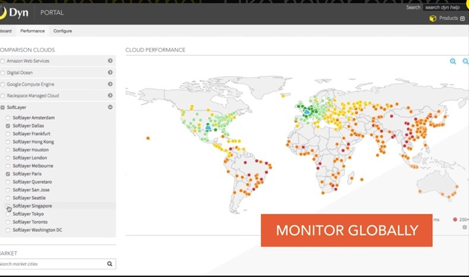Expand Digital Ocean list

coord(110,72)
